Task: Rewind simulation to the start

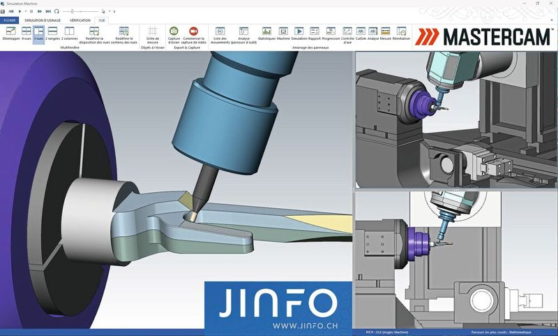Action: click(x=11, y=11)
